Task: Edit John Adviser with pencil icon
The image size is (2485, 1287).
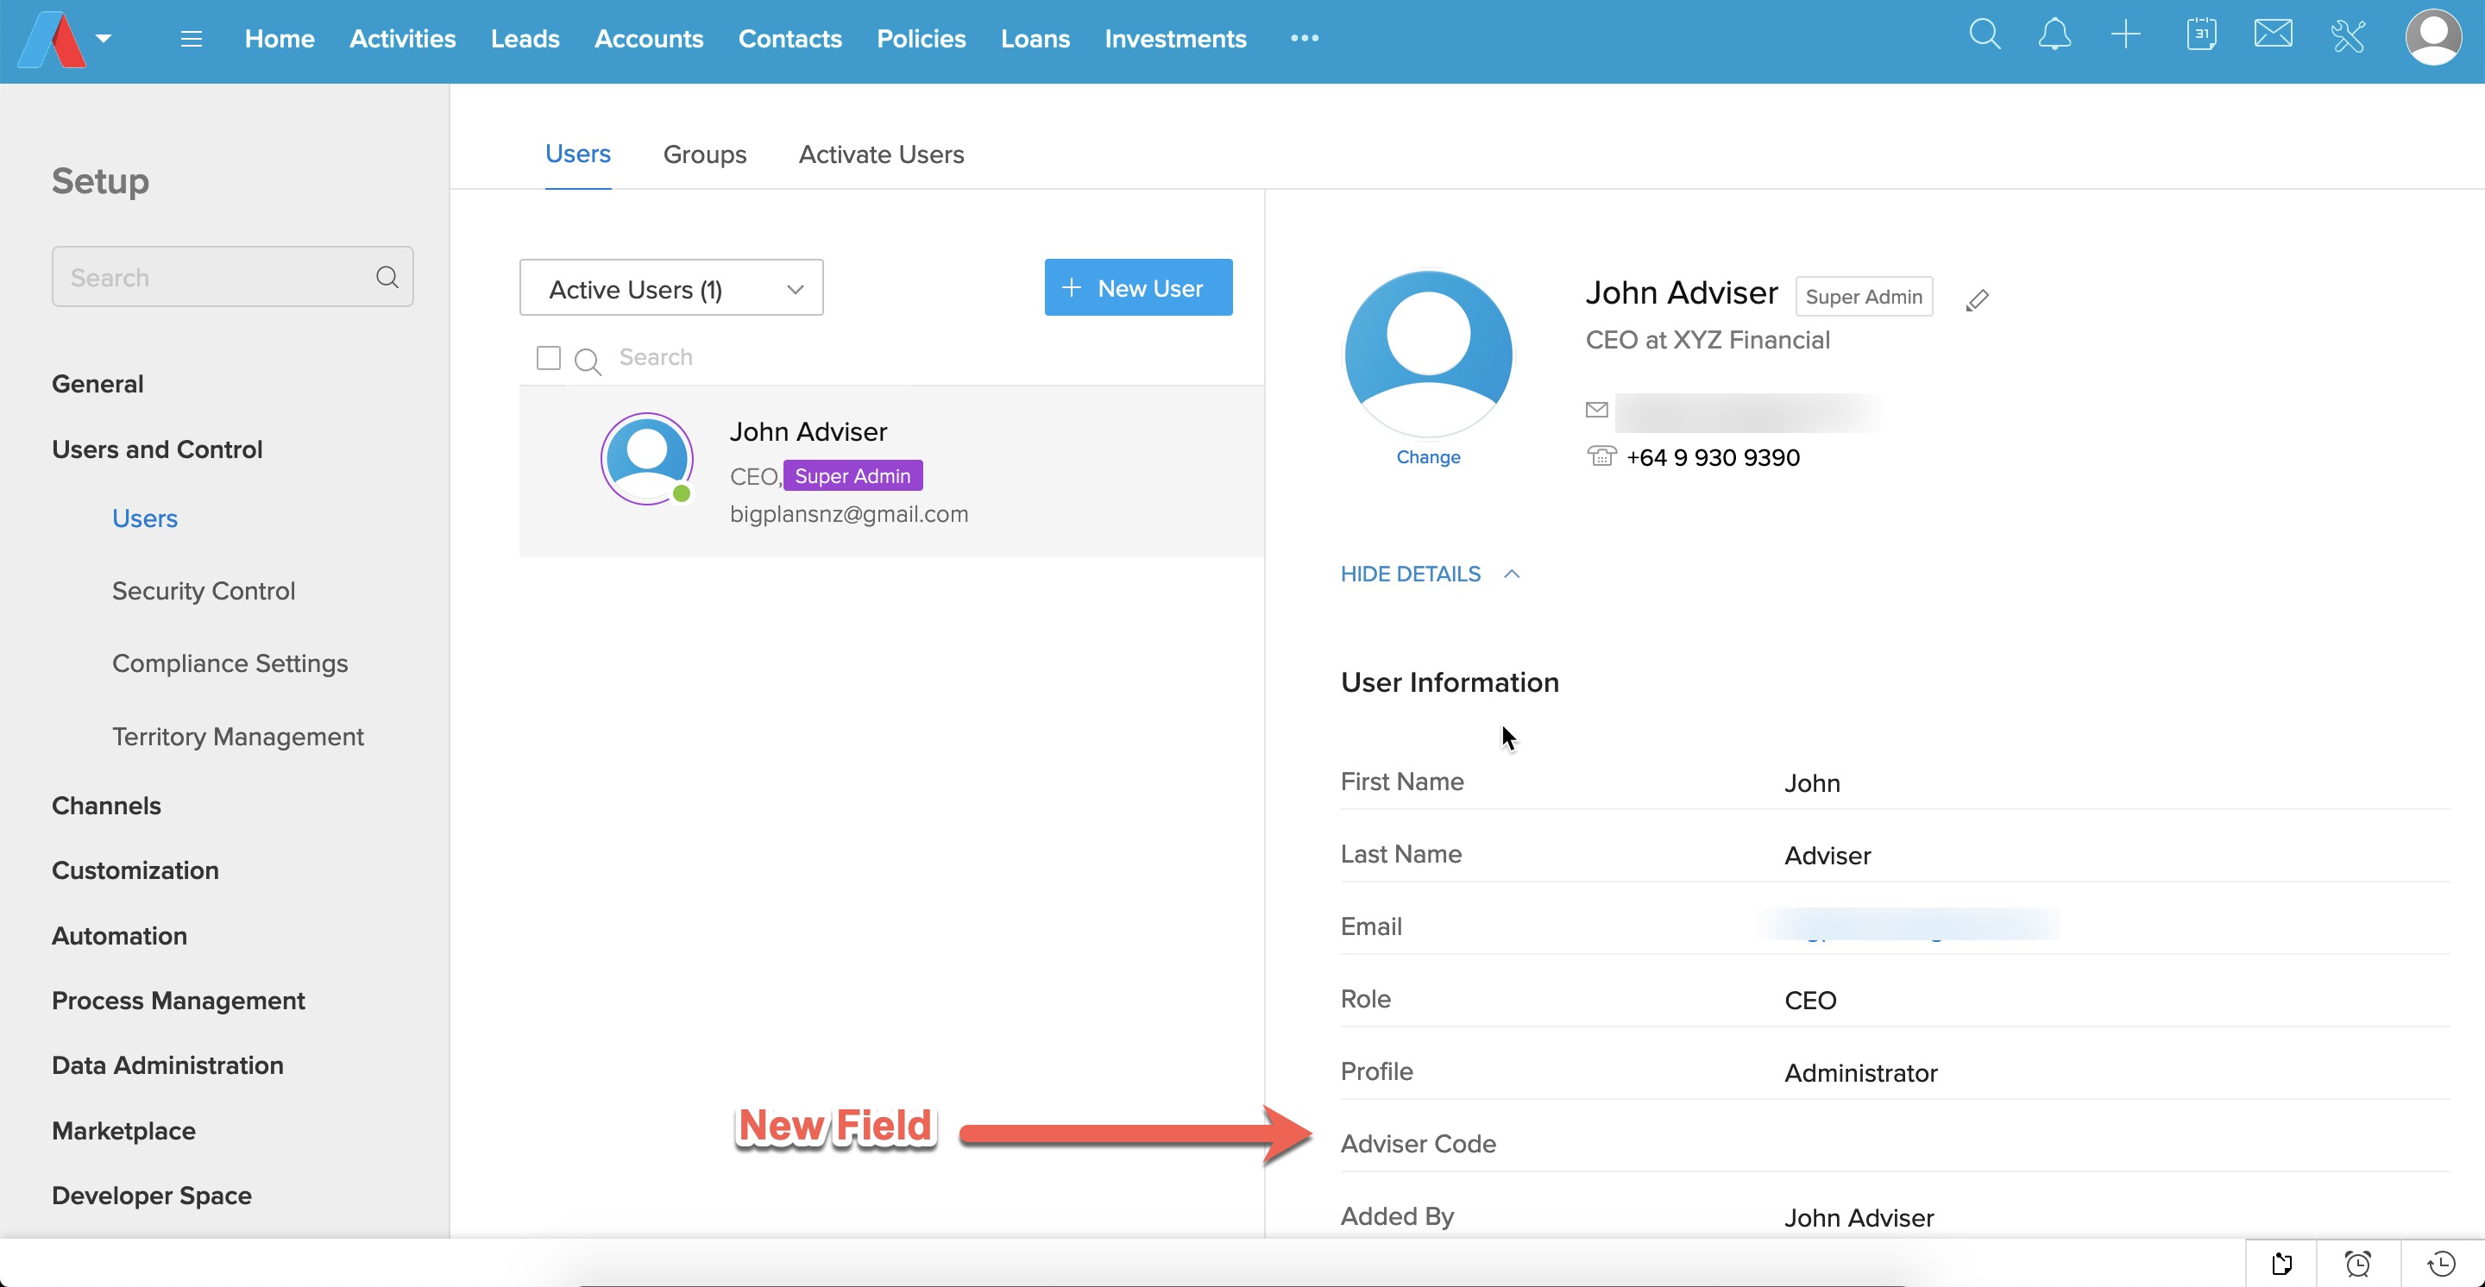Action: pyautogui.click(x=1977, y=301)
